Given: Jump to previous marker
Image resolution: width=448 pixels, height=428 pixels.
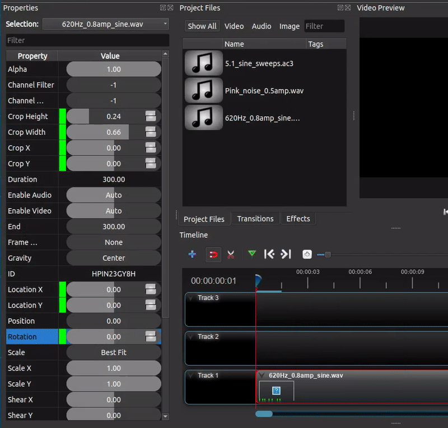Looking at the screenshot, I should pos(269,254).
